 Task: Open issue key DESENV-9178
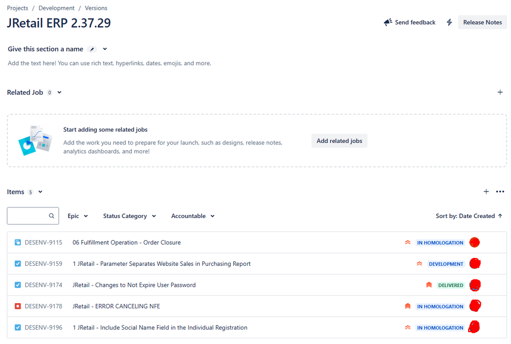coord(43,306)
